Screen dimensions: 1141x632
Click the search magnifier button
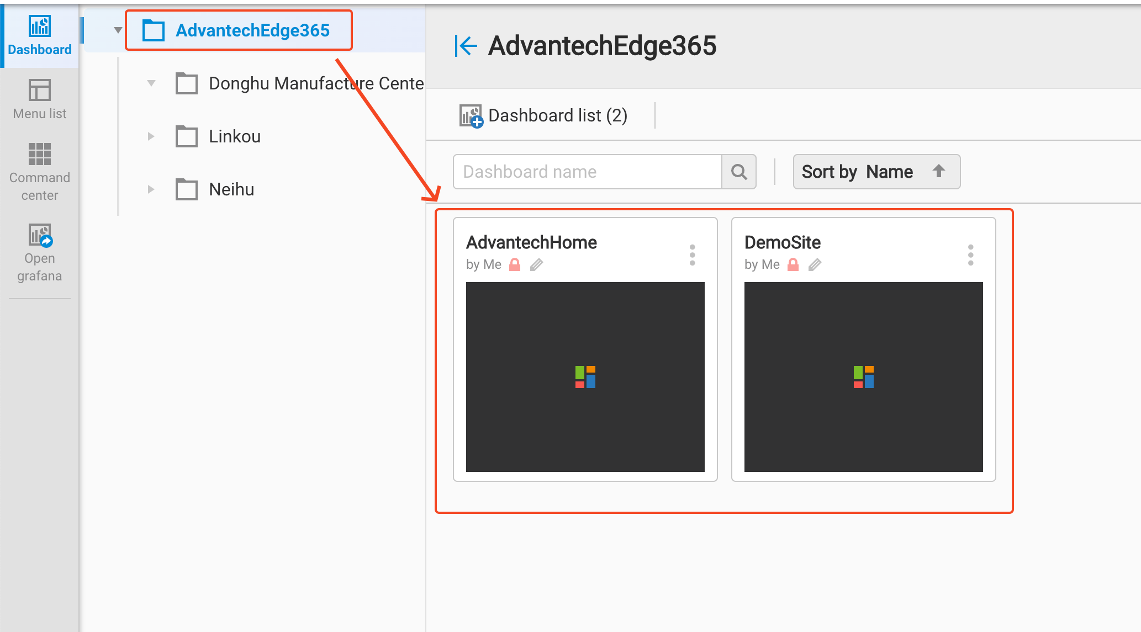point(739,172)
